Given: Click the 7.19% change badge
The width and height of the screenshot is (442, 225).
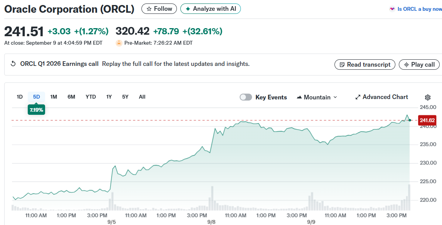Looking at the screenshot, I should pyautogui.click(x=36, y=110).
